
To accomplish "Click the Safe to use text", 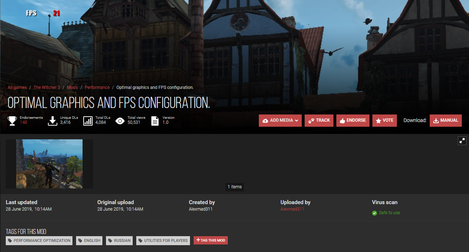I will pos(389,213).
